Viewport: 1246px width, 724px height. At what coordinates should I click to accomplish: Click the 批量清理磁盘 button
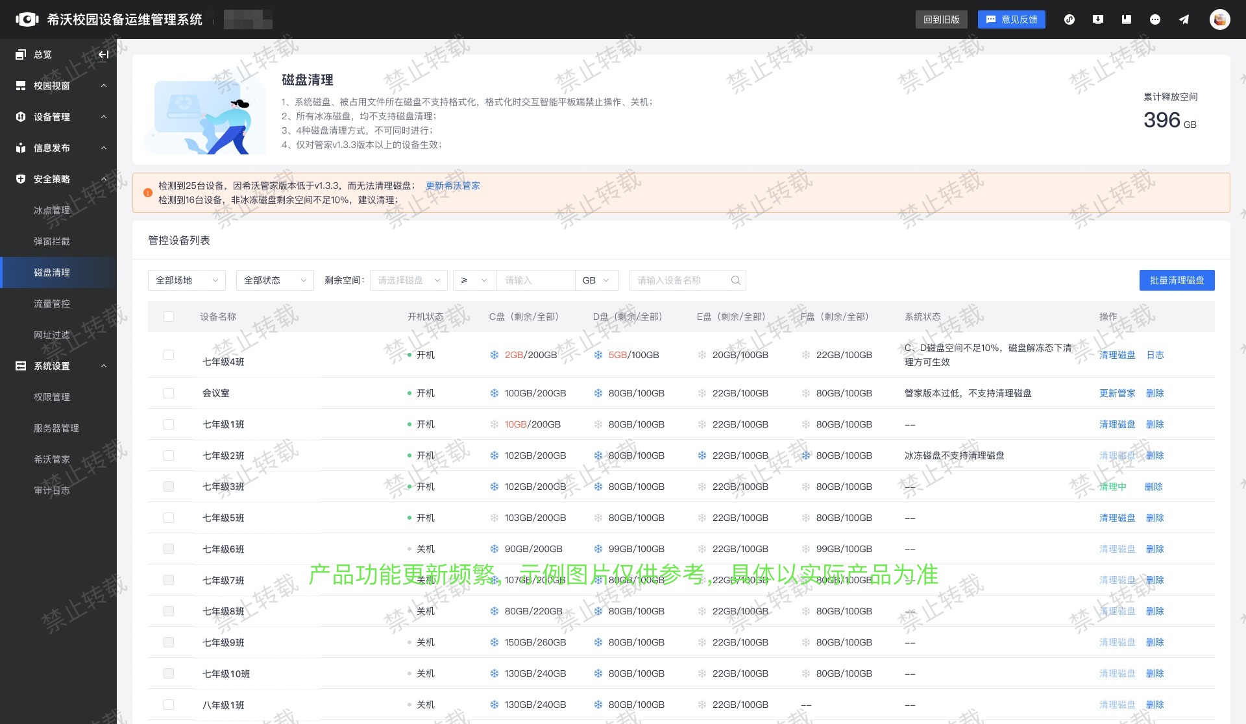coord(1177,280)
